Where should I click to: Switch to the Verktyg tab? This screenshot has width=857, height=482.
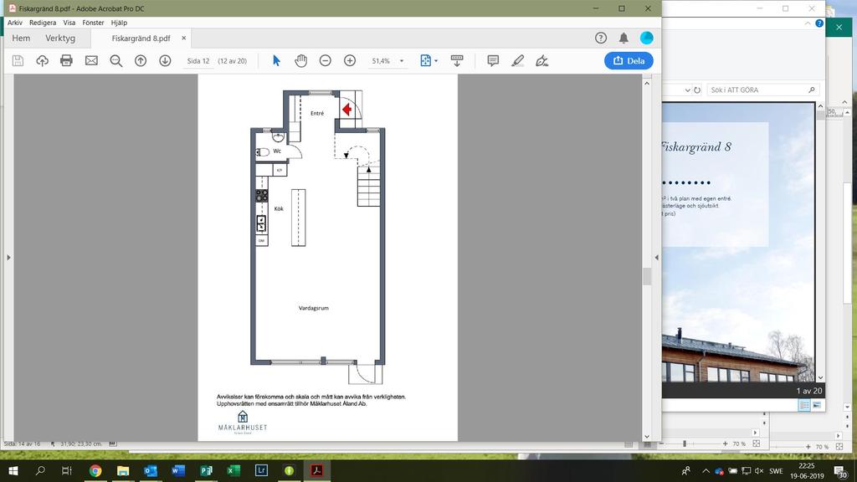pos(60,38)
